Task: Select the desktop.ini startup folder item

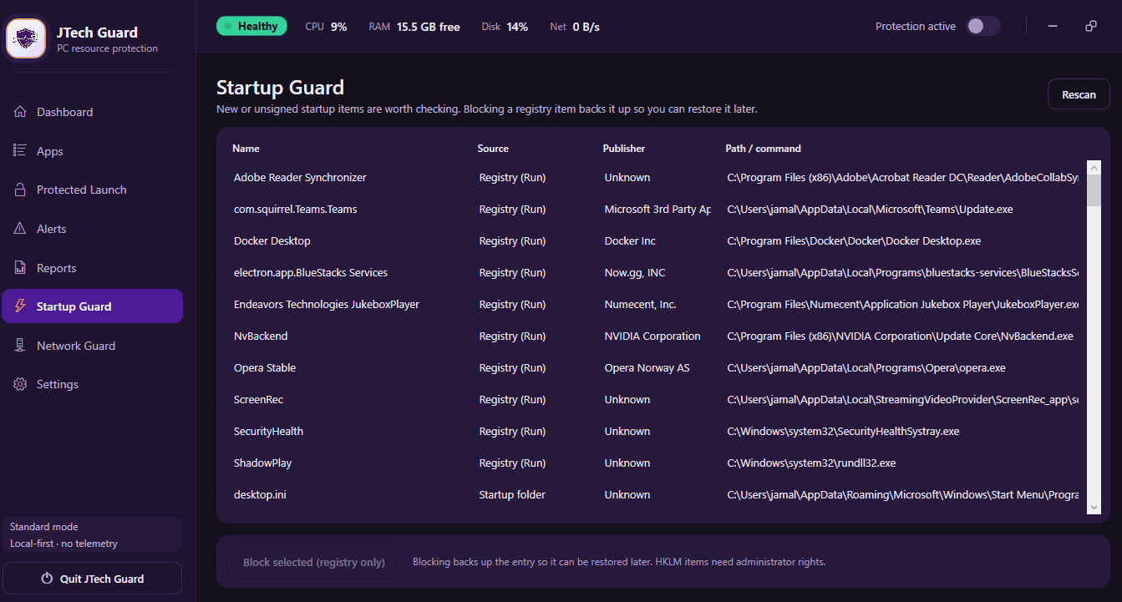Action: click(x=656, y=495)
